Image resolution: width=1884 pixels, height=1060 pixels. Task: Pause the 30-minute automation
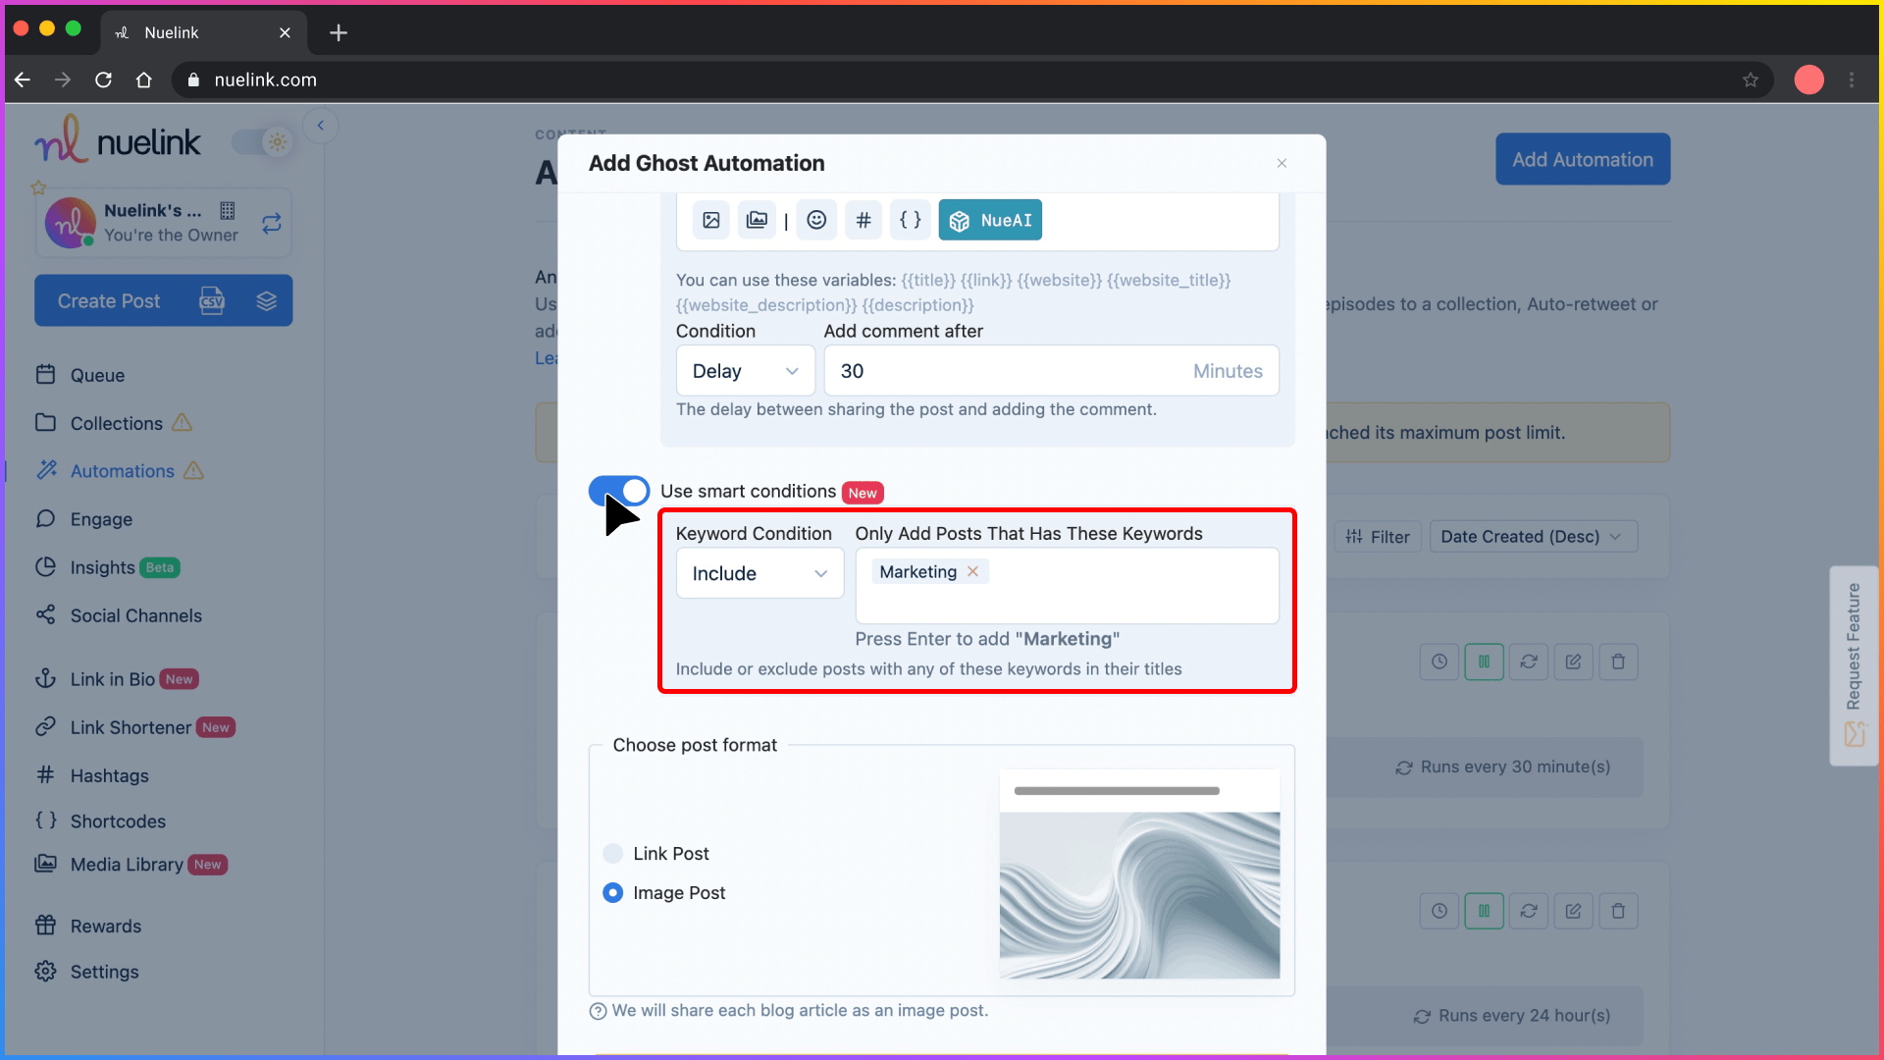click(x=1485, y=662)
